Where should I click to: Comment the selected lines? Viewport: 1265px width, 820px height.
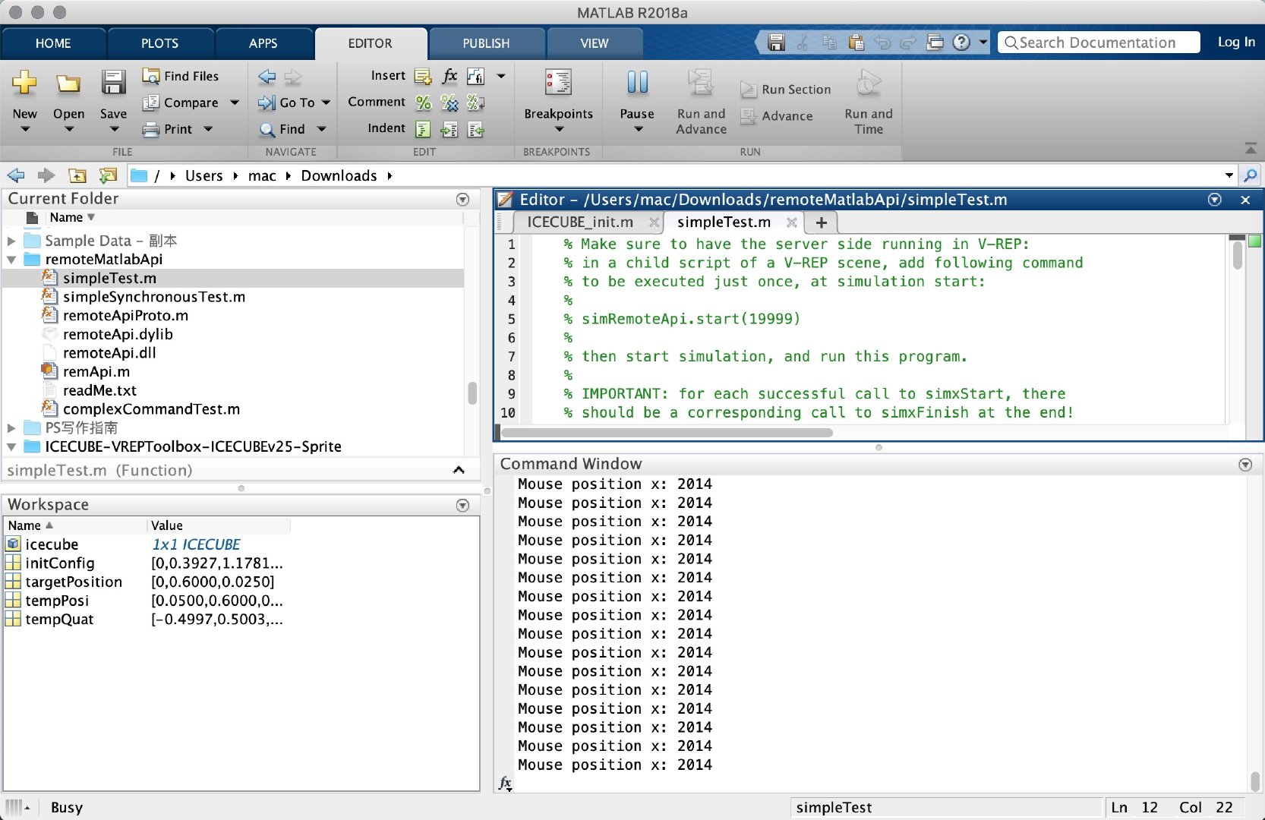click(423, 103)
